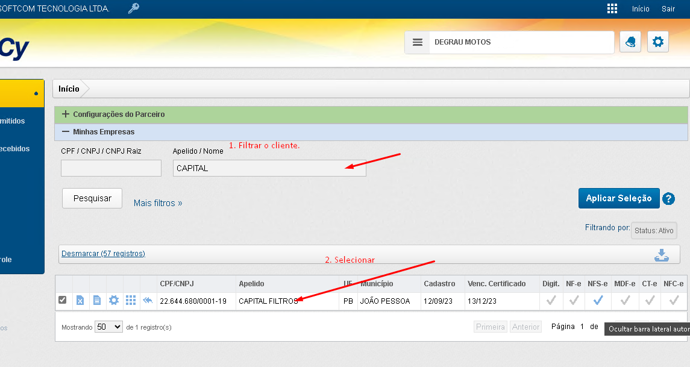
Task: Click the Aplicar Seleção button
Action: tap(618, 198)
